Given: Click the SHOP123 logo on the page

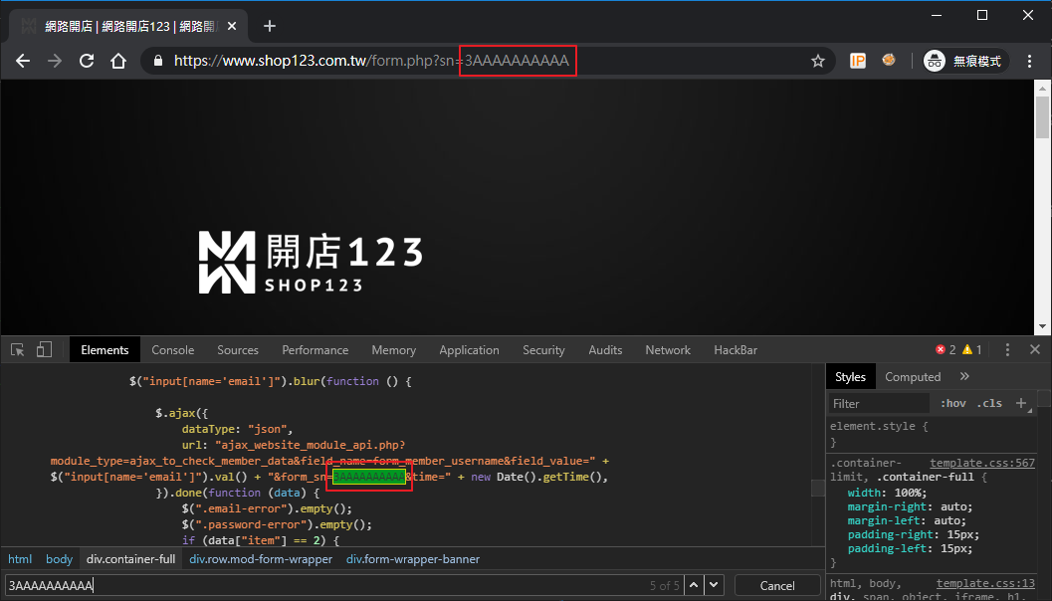Looking at the screenshot, I should (311, 263).
